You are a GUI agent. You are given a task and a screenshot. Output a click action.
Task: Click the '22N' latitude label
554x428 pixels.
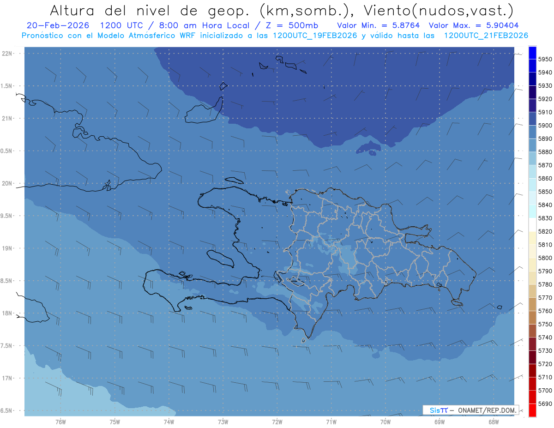(8, 54)
